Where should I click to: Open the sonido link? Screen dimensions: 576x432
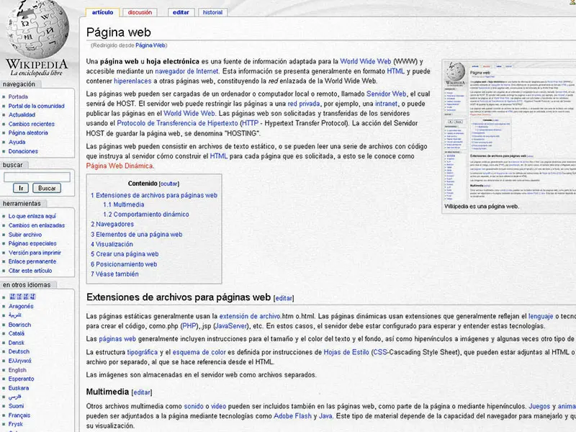click(194, 406)
